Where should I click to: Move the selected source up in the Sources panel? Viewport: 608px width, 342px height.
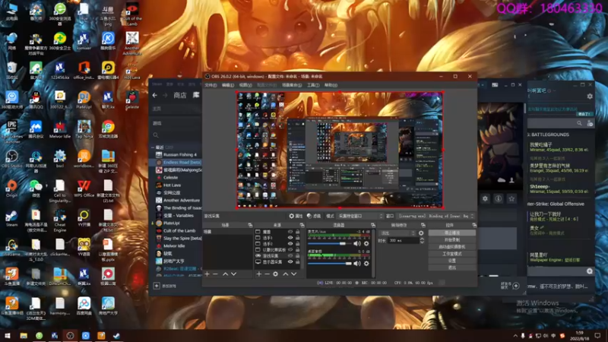click(286, 274)
